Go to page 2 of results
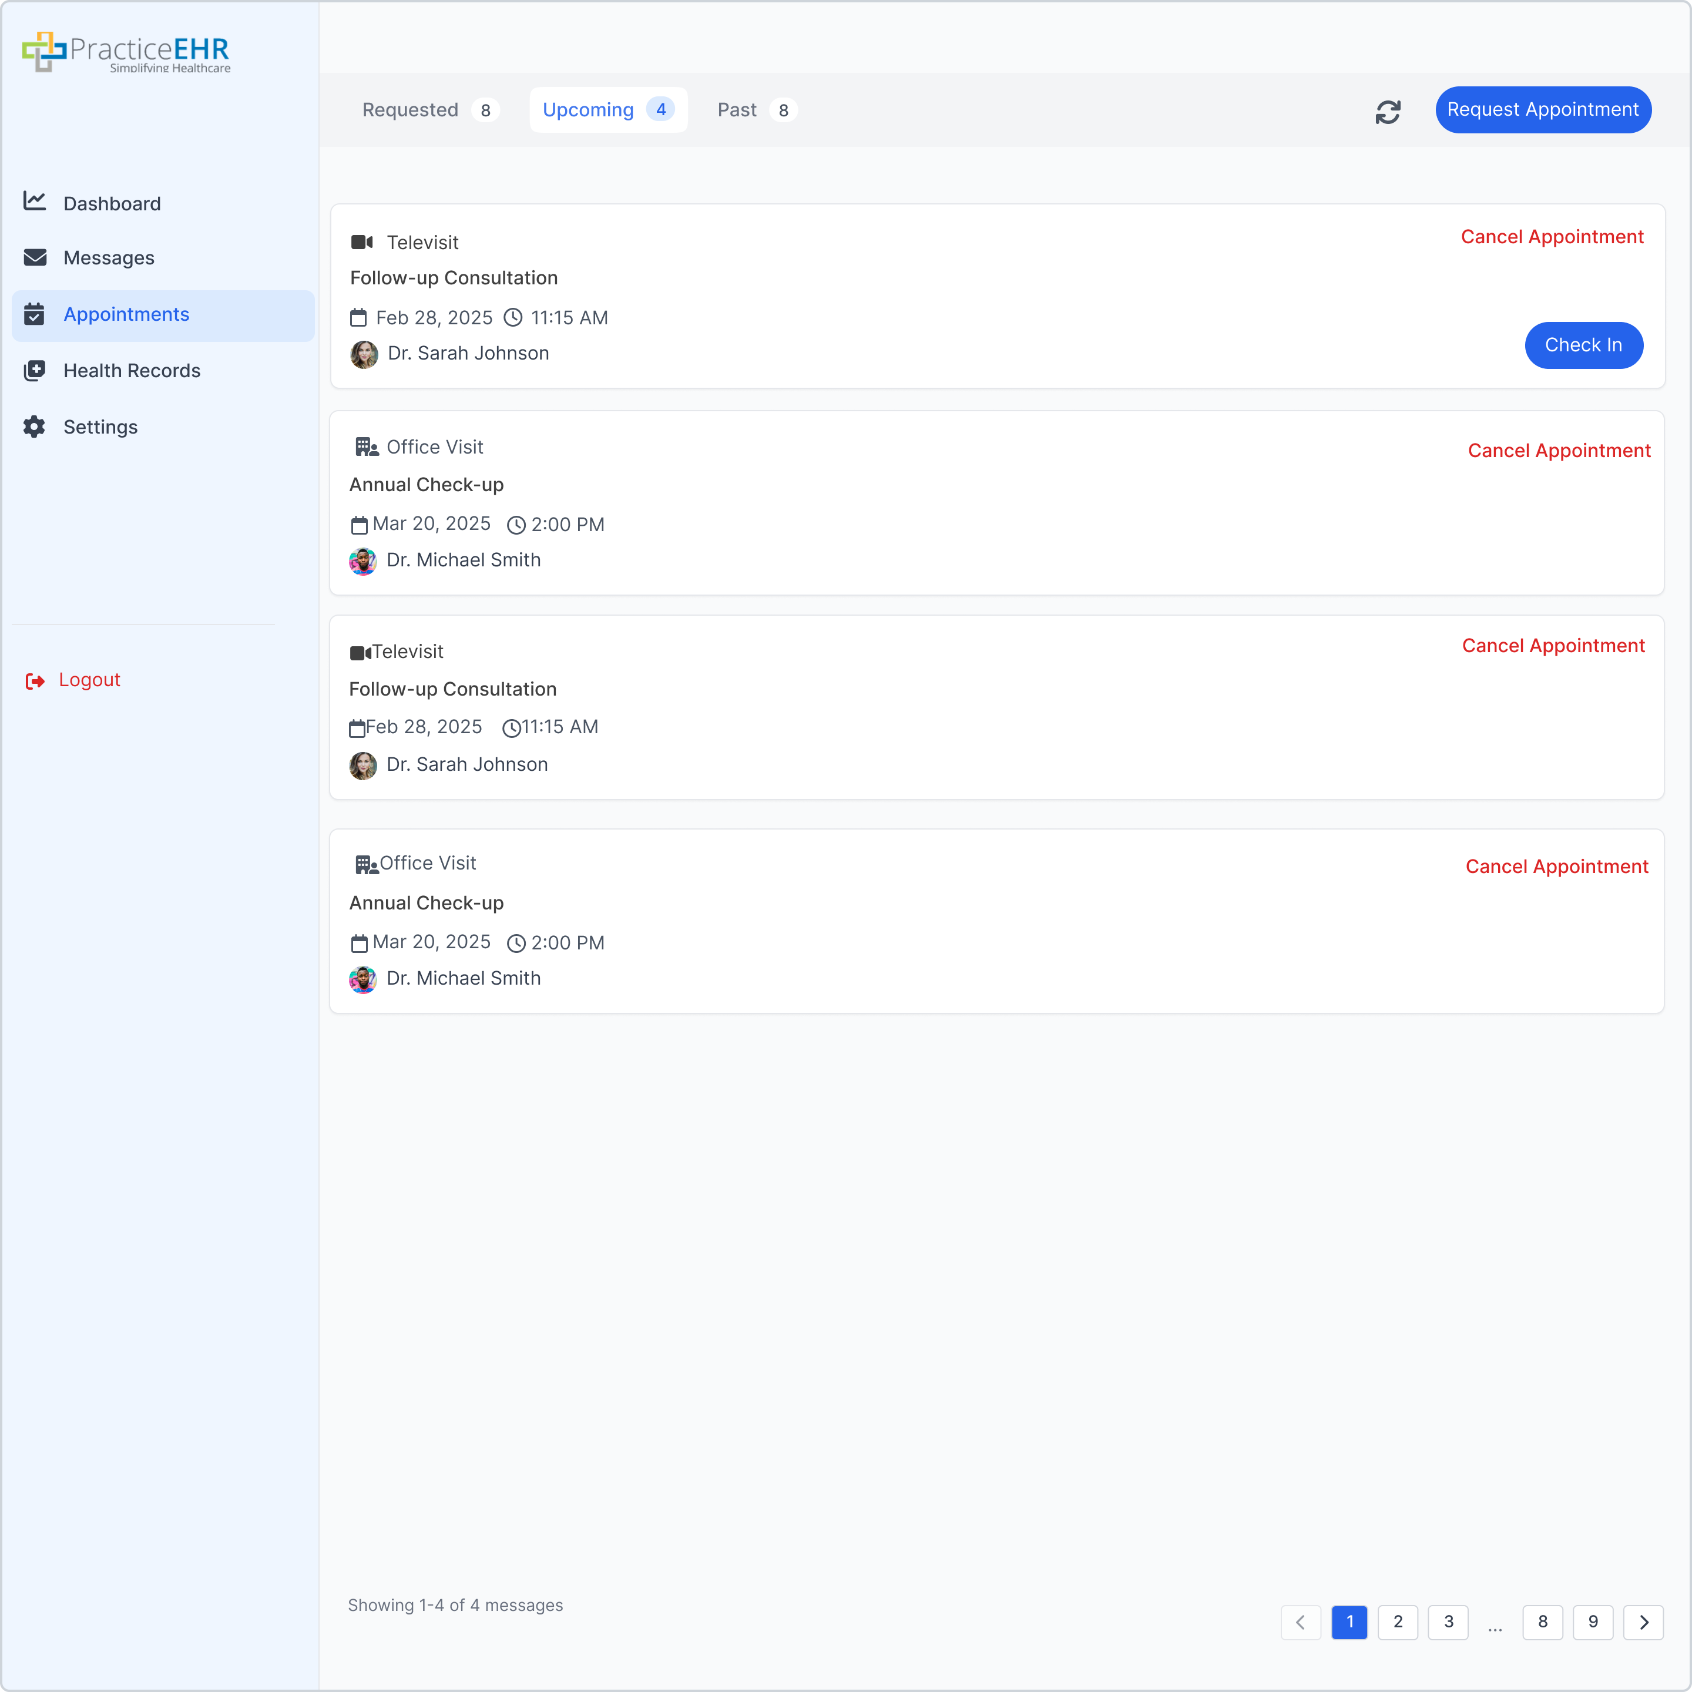 click(1398, 1622)
